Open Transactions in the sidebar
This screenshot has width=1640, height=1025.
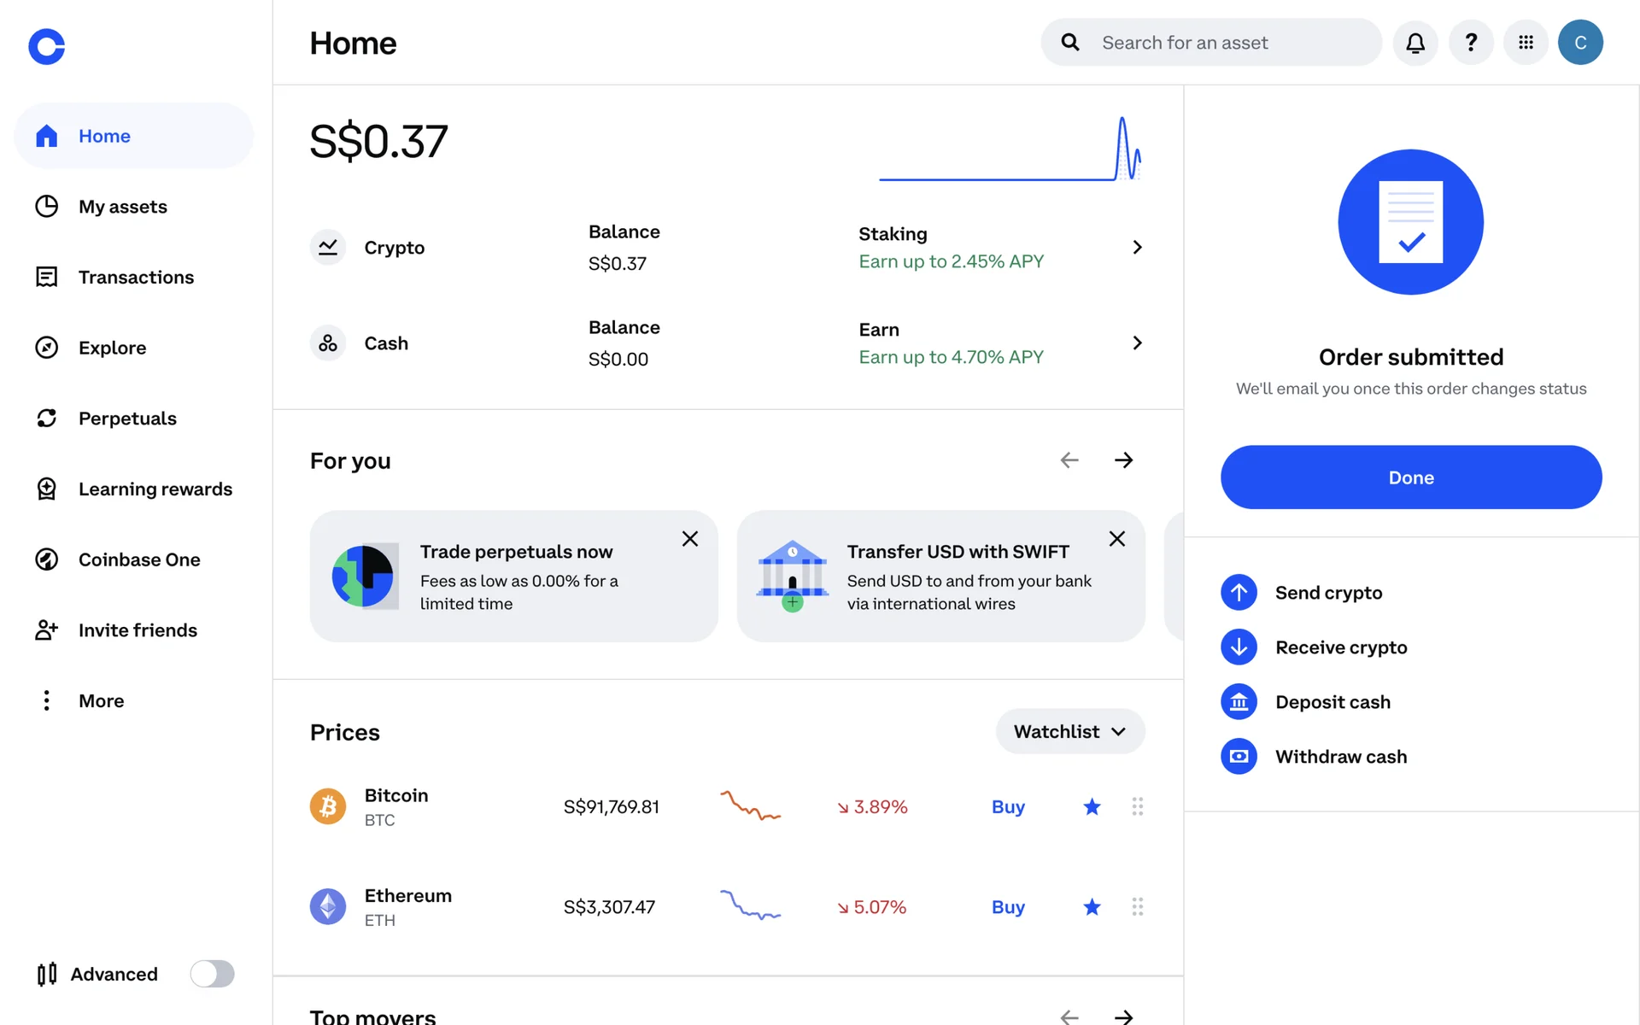[136, 278]
